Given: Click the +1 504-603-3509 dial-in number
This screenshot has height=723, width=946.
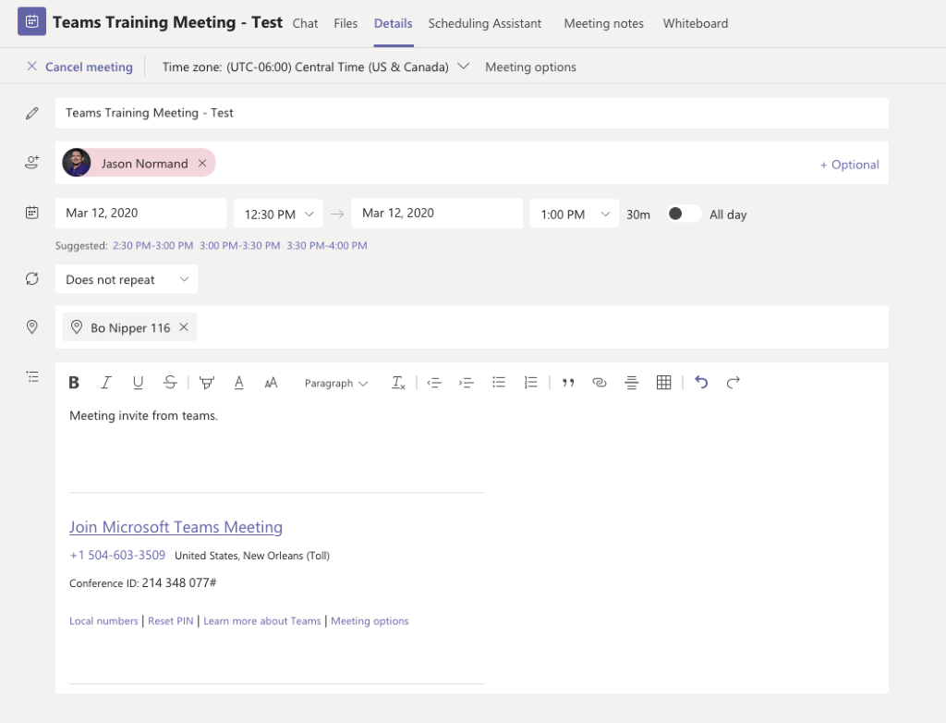Looking at the screenshot, I should click(x=117, y=555).
